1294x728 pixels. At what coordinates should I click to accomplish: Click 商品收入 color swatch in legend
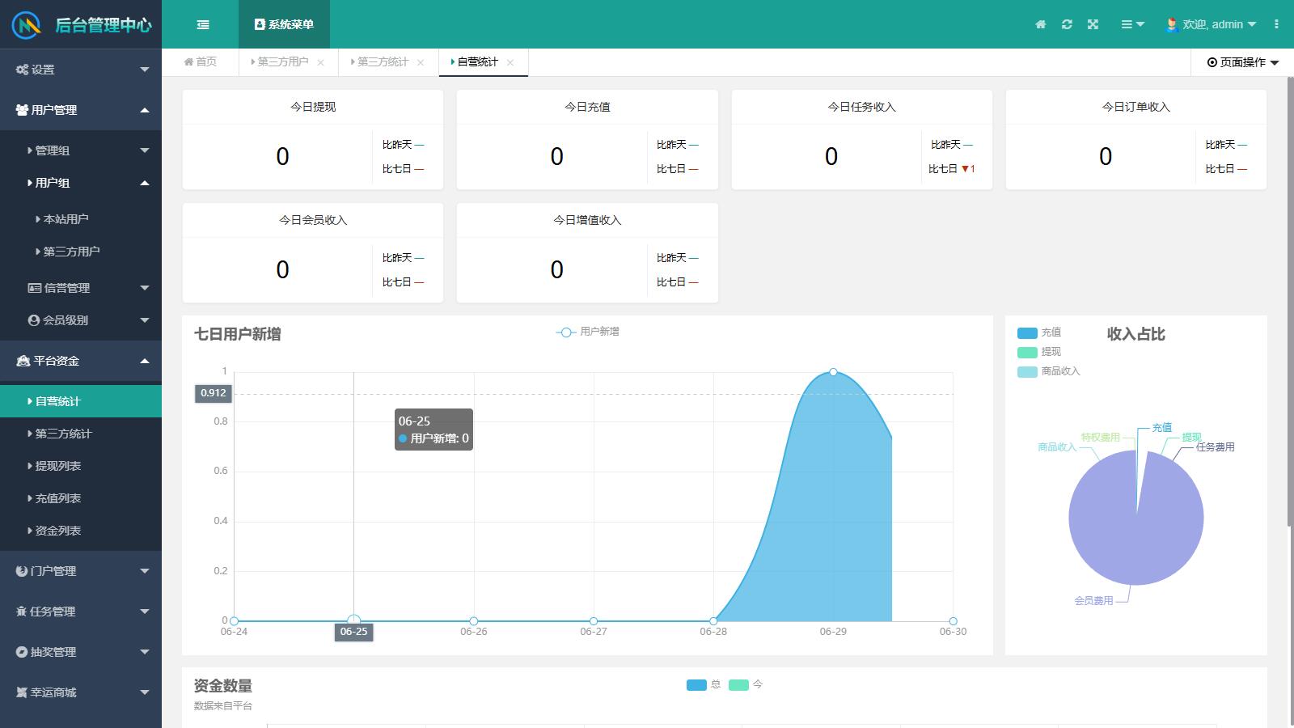click(1027, 371)
